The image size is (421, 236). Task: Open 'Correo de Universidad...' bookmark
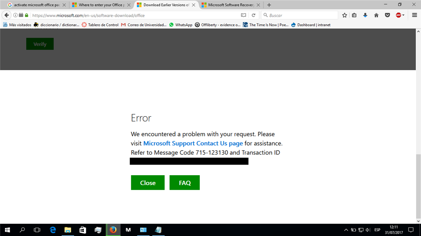(143, 25)
